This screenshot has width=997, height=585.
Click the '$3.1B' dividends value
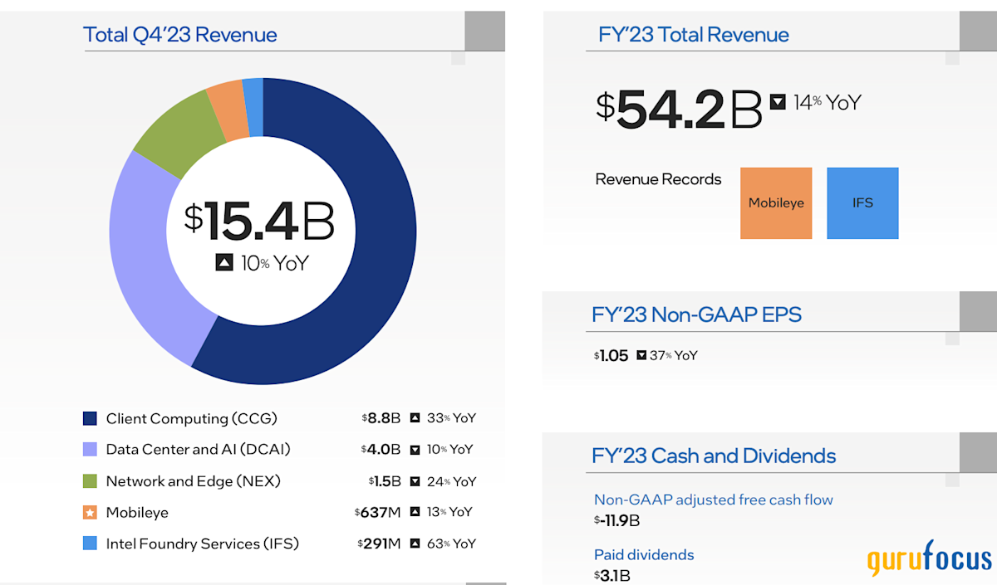pyautogui.click(x=611, y=576)
